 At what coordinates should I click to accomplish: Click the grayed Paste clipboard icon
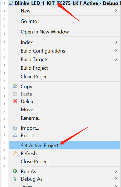tap(15, 94)
